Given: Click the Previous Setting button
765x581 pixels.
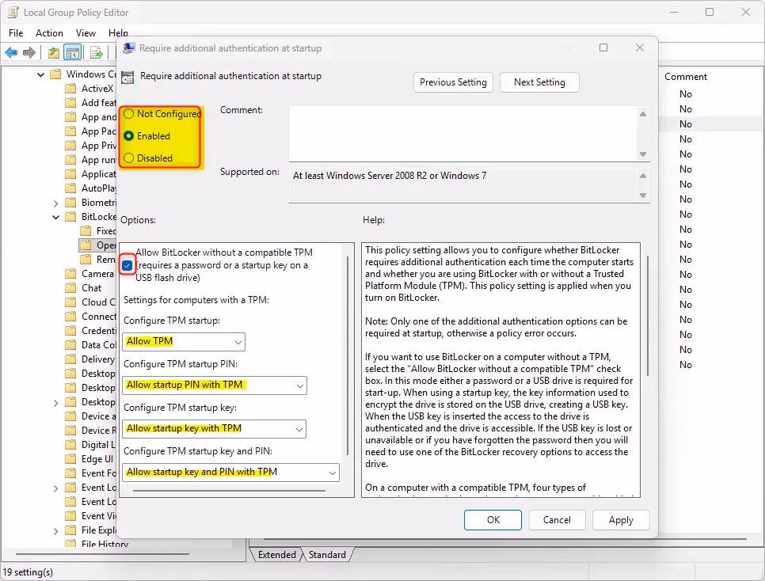Looking at the screenshot, I should [x=453, y=82].
